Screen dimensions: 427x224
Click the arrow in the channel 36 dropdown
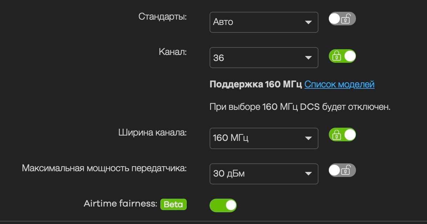pyautogui.click(x=308, y=58)
